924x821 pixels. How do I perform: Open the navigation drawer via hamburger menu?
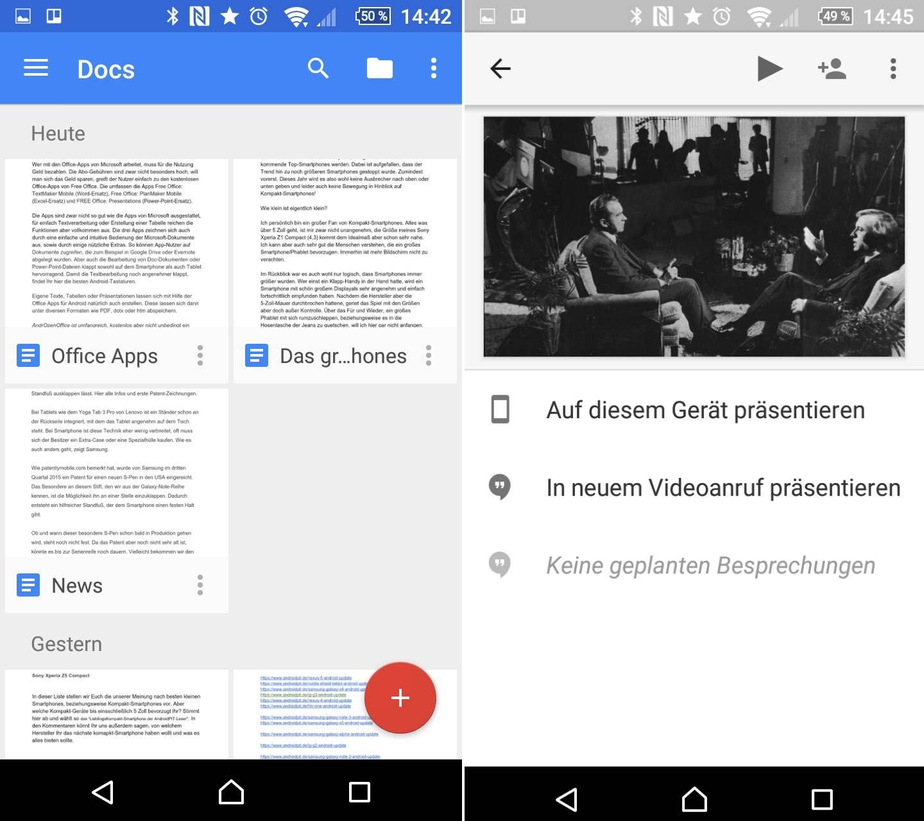tap(36, 68)
